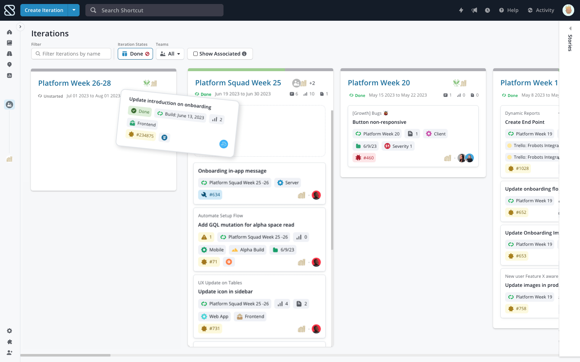Open story Add GQL mutation for alpha space read
The width and height of the screenshot is (580, 362).
point(246,225)
